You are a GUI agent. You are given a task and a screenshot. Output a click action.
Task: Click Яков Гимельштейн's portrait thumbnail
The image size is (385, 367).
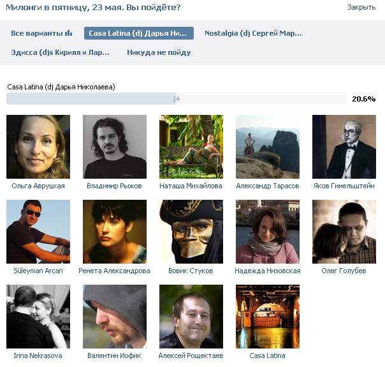tap(344, 147)
